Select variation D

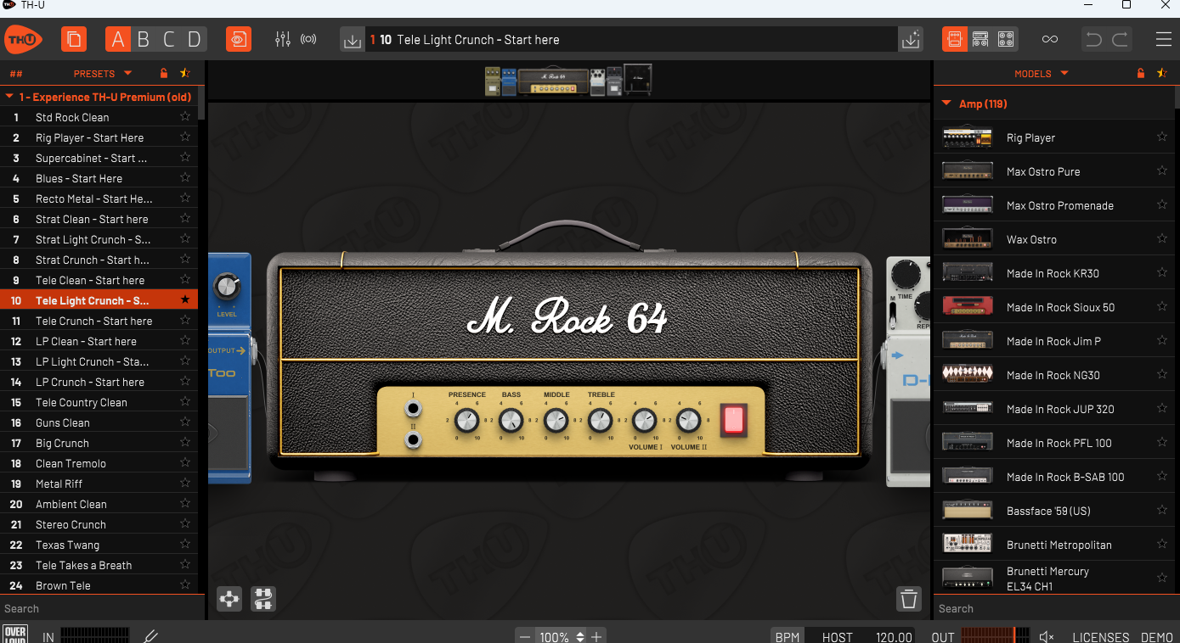pos(195,39)
